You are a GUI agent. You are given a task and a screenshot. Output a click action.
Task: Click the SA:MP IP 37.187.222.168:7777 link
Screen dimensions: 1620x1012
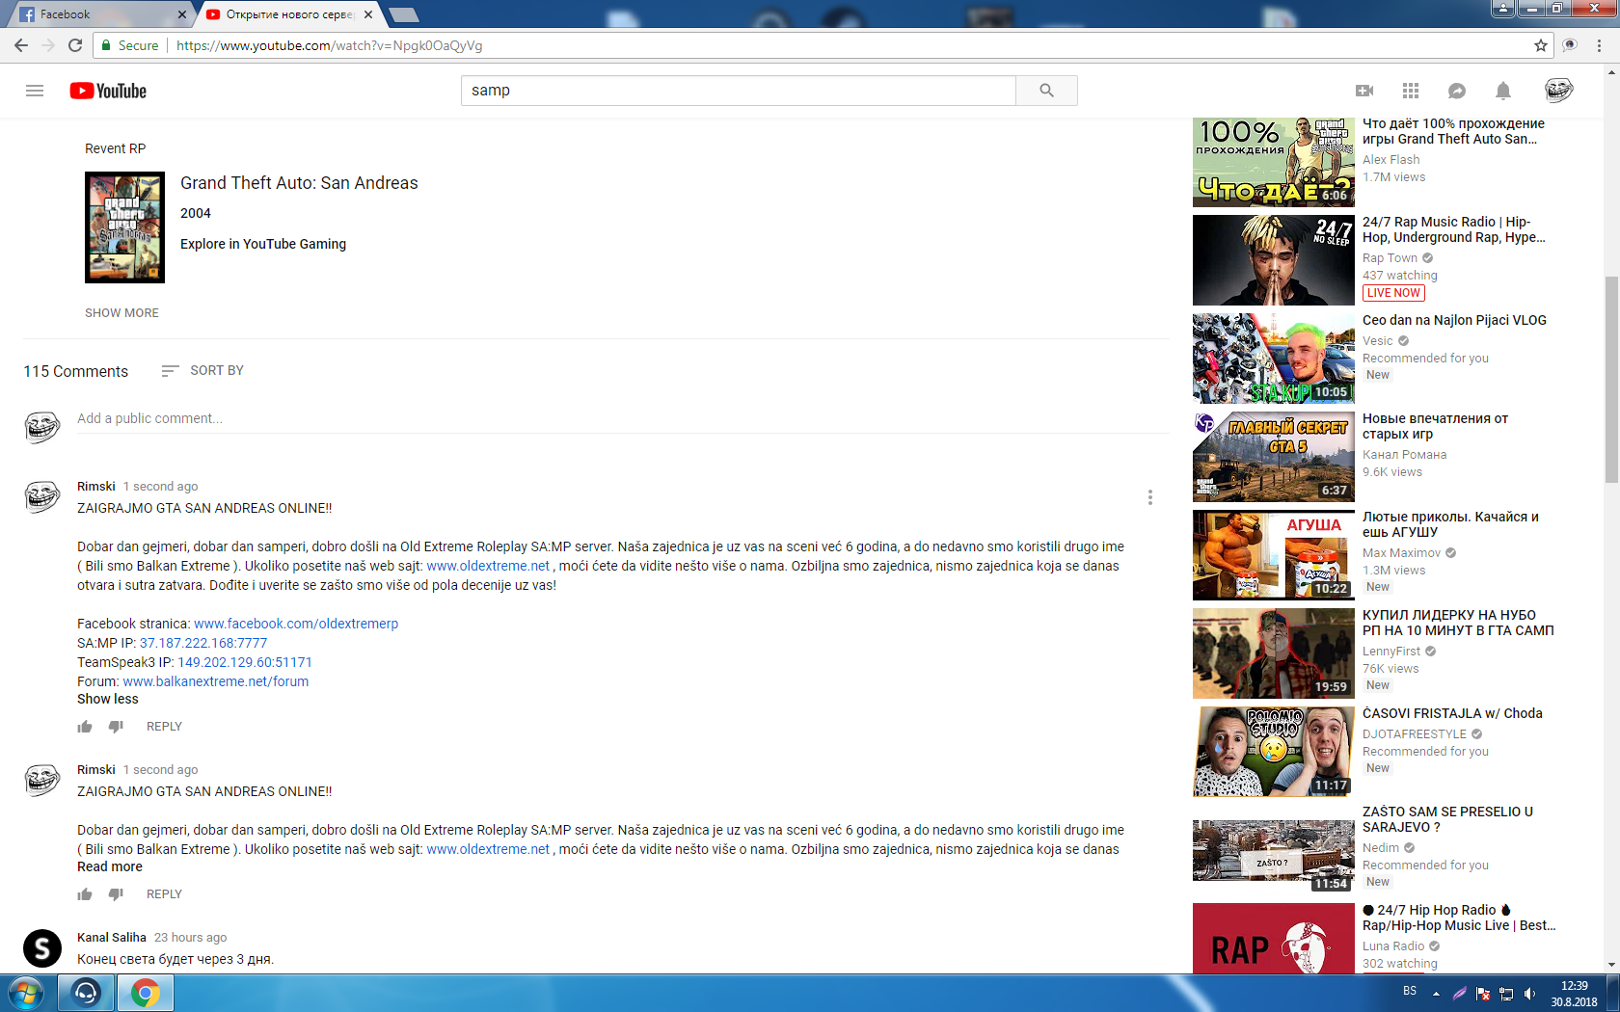click(203, 643)
